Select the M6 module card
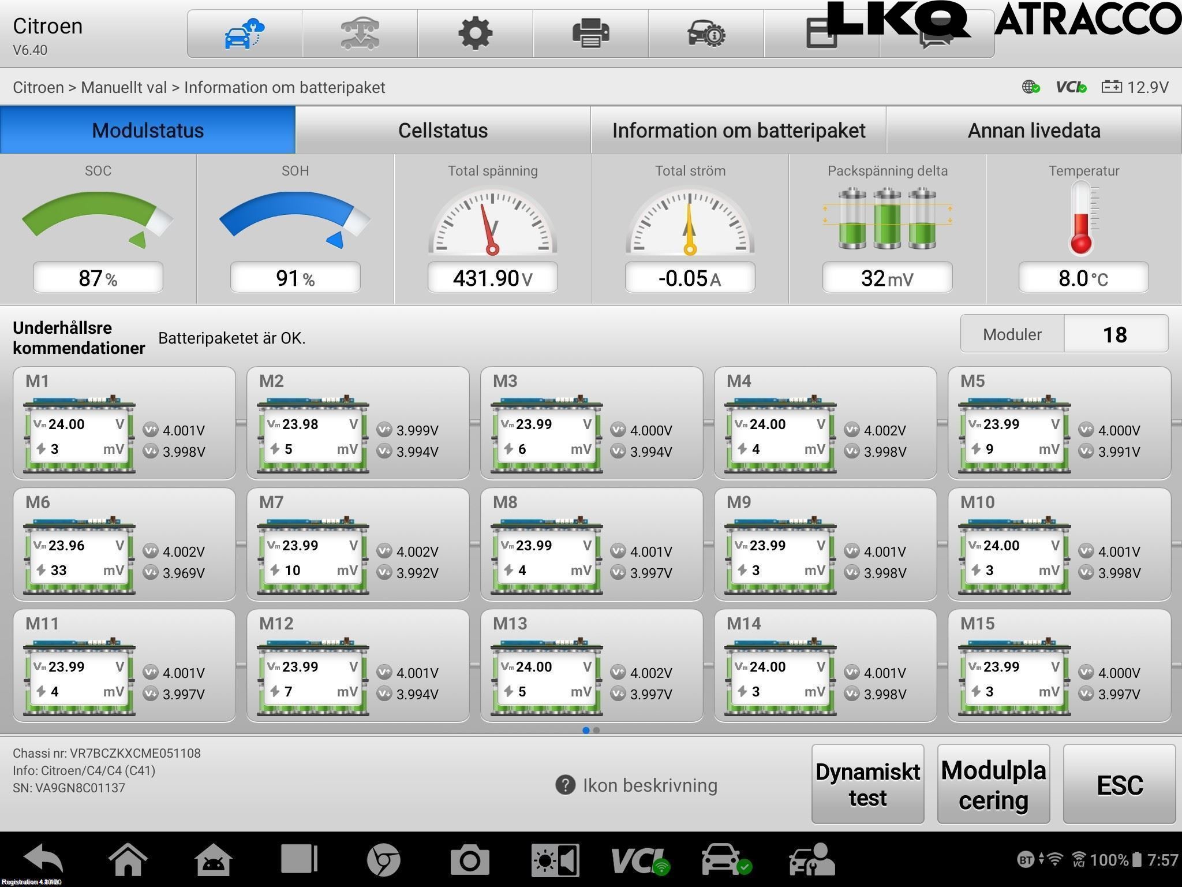The height and width of the screenshot is (887, 1182). [x=124, y=545]
